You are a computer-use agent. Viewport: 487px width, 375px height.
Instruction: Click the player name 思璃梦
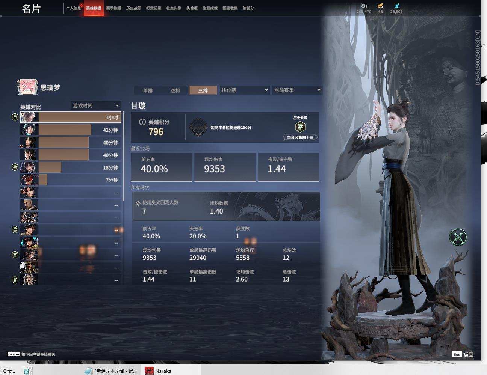50,87
